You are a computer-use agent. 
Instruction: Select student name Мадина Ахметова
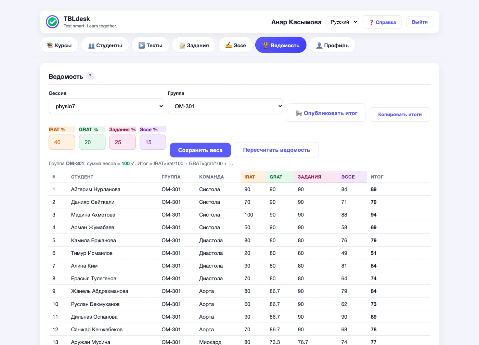pyautogui.click(x=93, y=214)
